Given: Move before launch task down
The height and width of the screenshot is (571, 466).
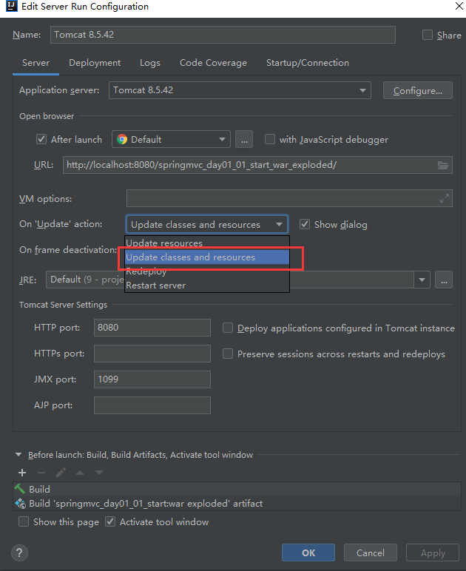Looking at the screenshot, I should (x=99, y=473).
